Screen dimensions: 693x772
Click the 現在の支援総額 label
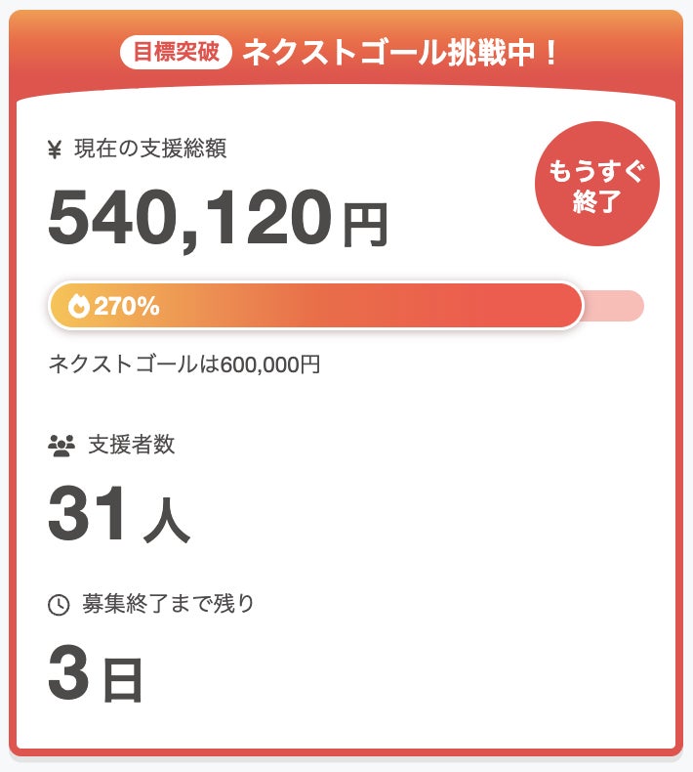coord(149,149)
